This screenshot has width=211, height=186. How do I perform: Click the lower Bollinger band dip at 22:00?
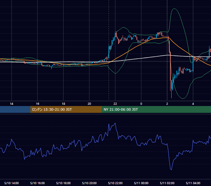(115, 73)
